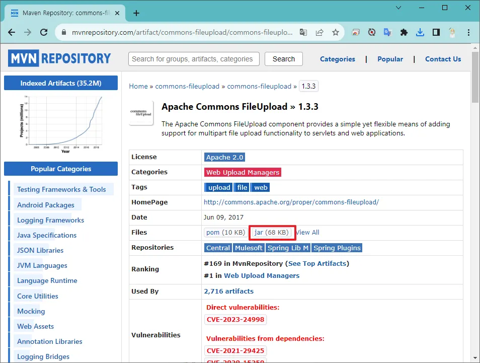The width and height of the screenshot is (480, 363).
Task: Translate this page using address bar icon
Action: [x=303, y=32]
